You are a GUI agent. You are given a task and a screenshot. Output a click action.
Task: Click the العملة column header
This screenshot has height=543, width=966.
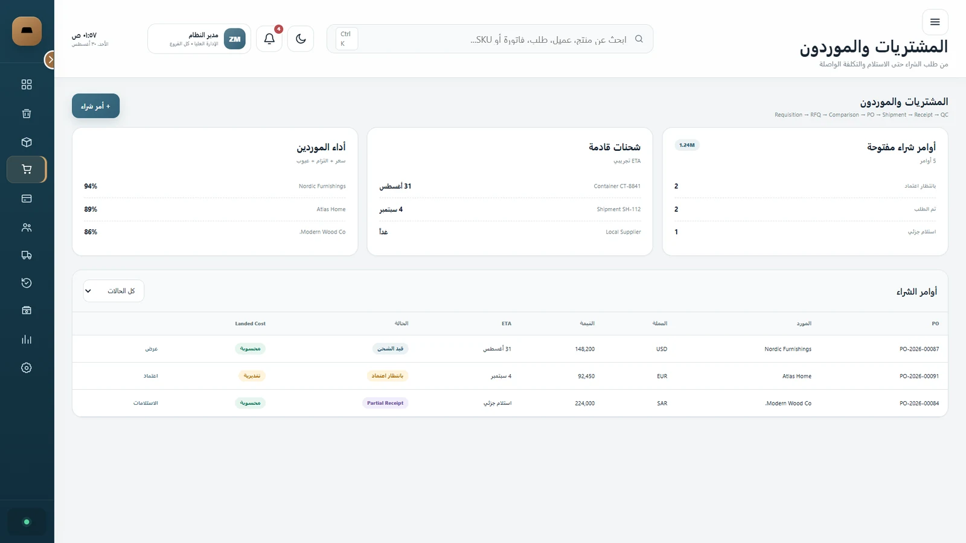coord(660,324)
